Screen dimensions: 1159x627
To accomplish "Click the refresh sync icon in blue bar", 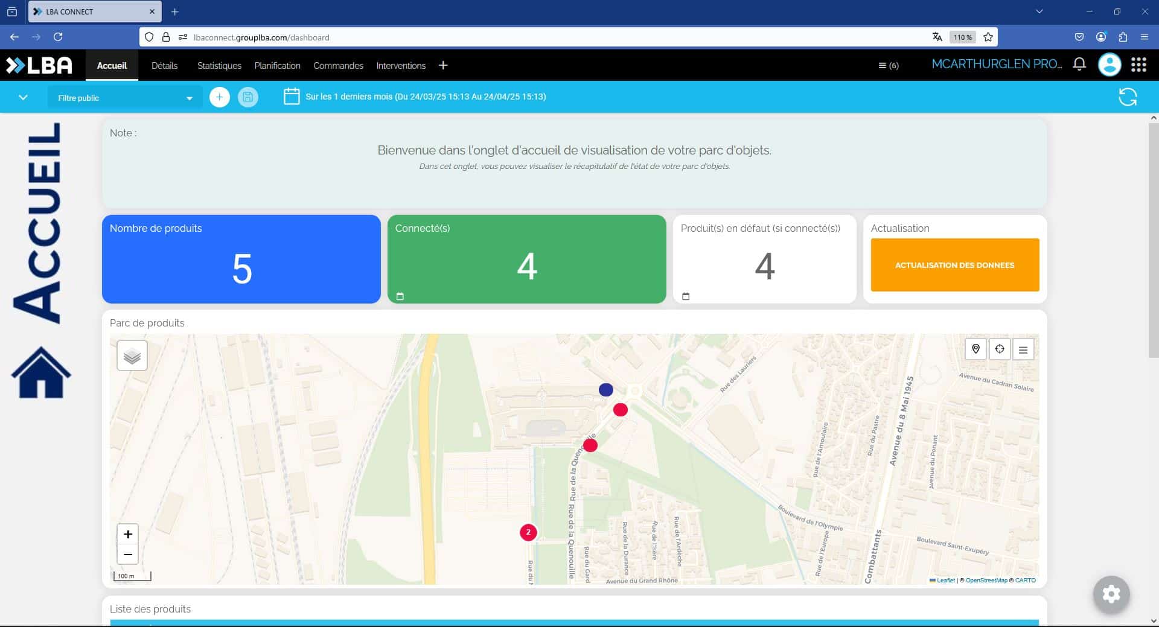I will [1127, 97].
